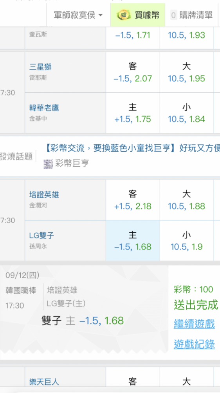Open the LG雙子 team link

pos(42,235)
